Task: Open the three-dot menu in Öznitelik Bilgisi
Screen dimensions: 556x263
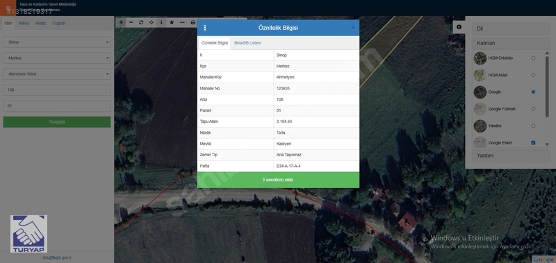Action: click(x=205, y=28)
